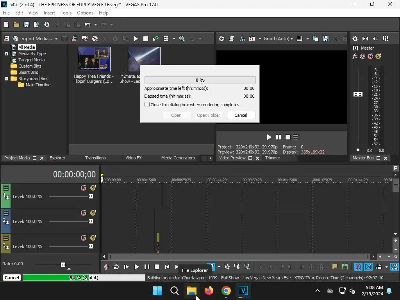The height and width of the screenshot is (300, 400).
Task: Save the project with the floppy disk icon
Action: click(x=26, y=25)
